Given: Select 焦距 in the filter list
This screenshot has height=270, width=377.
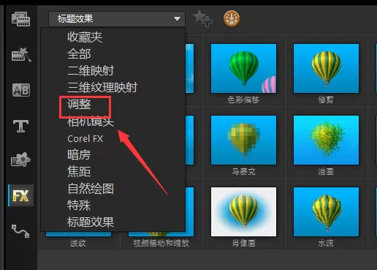Looking at the screenshot, I should [x=79, y=171].
